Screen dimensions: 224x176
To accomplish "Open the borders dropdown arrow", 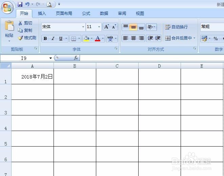I will point(79,38).
